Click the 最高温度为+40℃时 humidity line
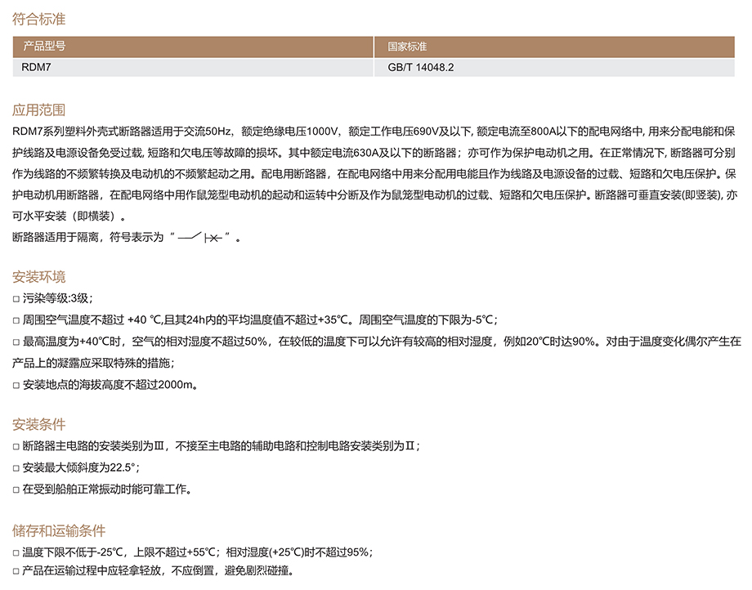 (327, 342)
